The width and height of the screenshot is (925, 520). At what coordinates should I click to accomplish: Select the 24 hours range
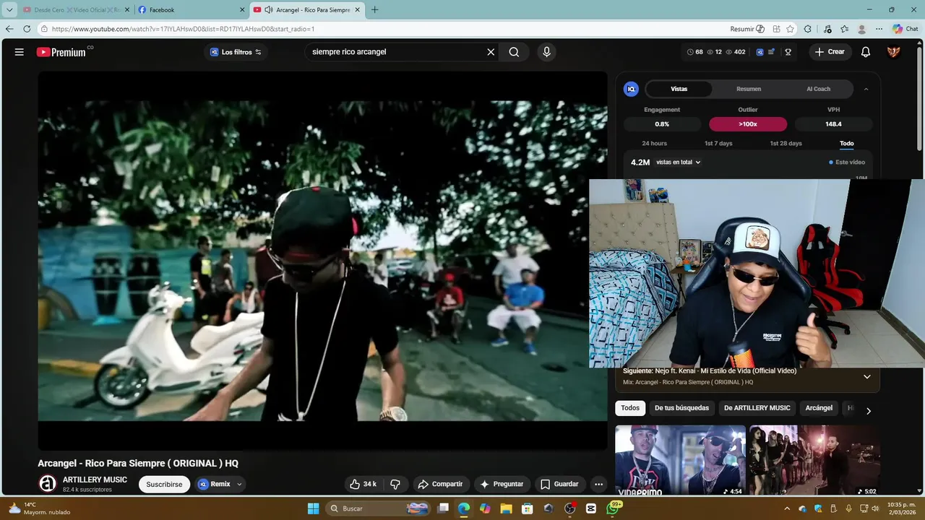tap(655, 143)
